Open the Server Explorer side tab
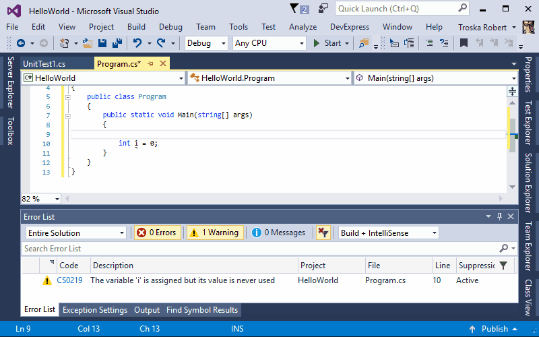539x337 pixels. pos(11,83)
